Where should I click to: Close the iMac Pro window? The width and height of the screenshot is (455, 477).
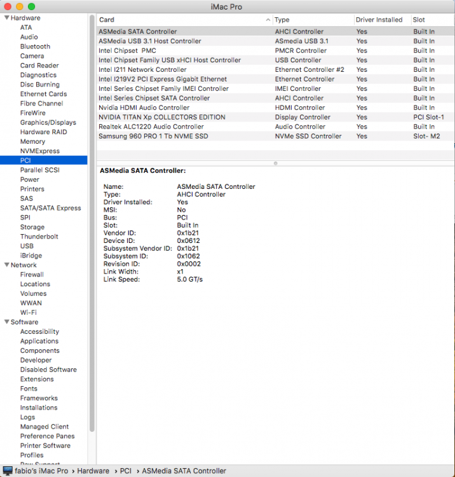click(x=8, y=6)
